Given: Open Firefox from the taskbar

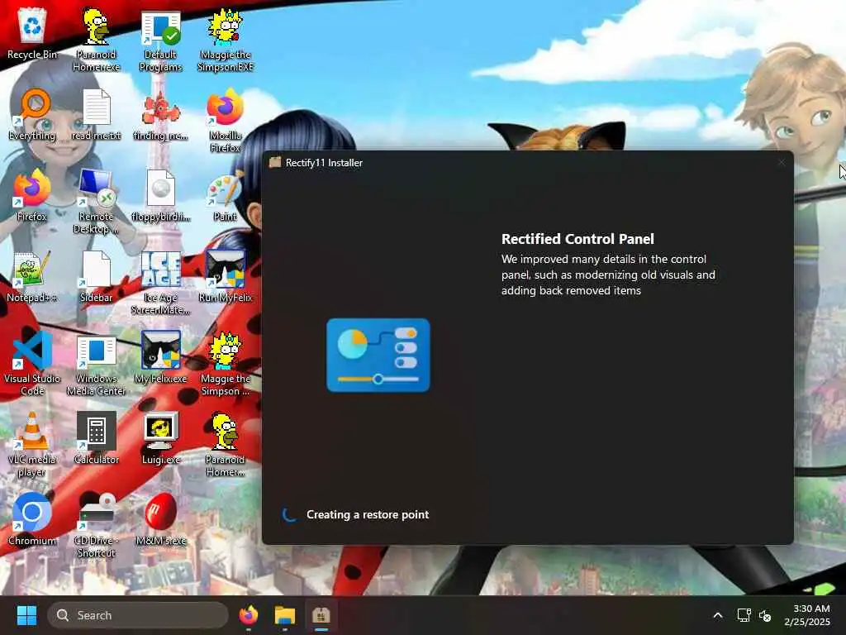Looking at the screenshot, I should coord(248,615).
